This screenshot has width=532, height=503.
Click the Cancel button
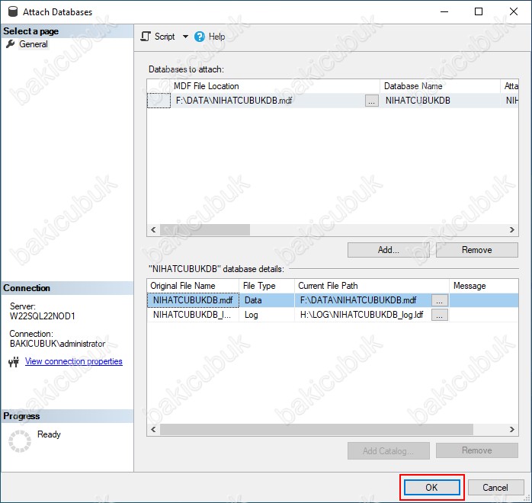[495, 488]
